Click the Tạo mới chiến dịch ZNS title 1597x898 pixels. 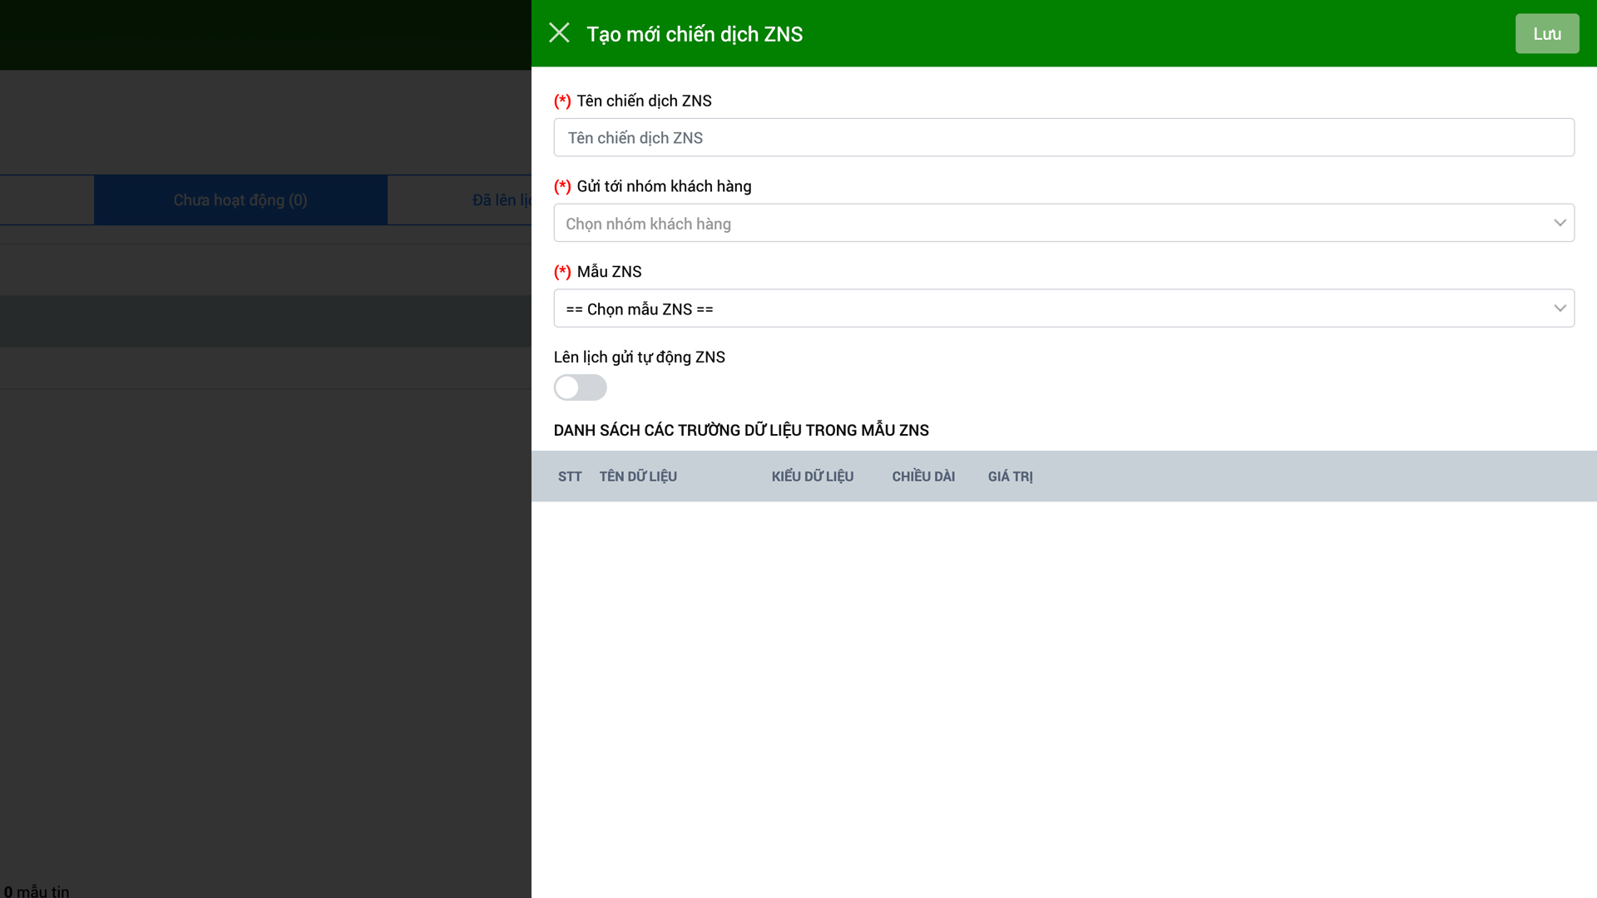tap(695, 34)
